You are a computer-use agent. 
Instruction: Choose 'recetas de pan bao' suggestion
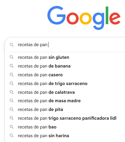(x=37, y=127)
